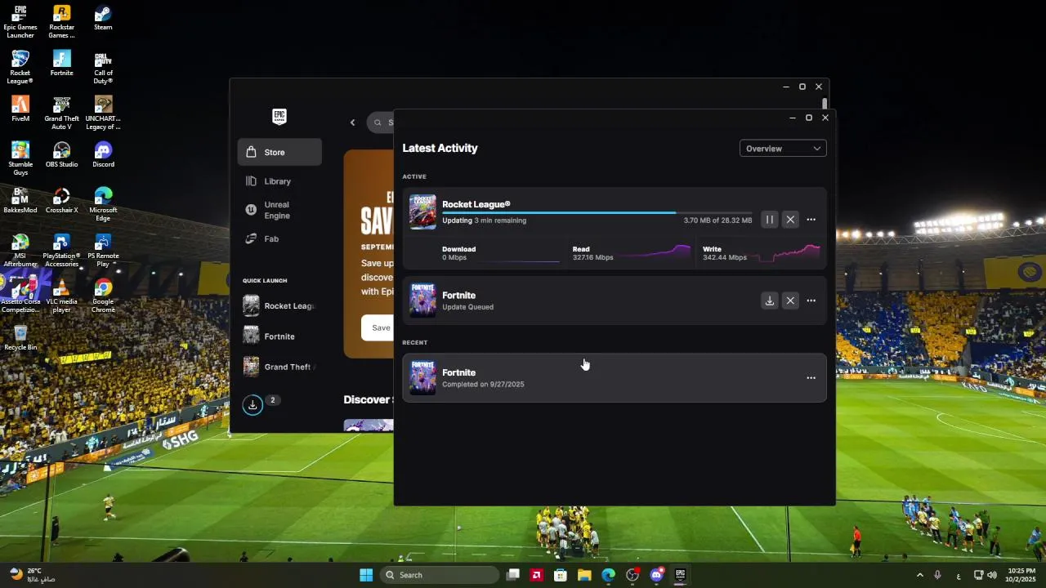
Task: Quick launch Grand Theft Auto from the sidebar
Action: (279, 367)
